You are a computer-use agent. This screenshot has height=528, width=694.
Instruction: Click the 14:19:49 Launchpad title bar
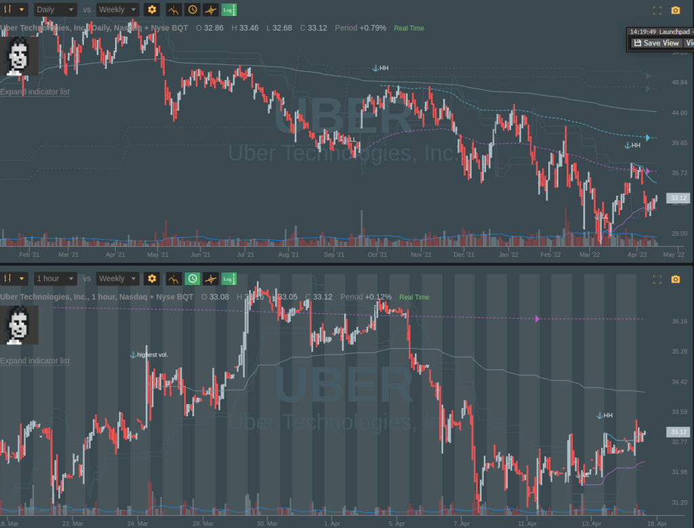[660, 32]
